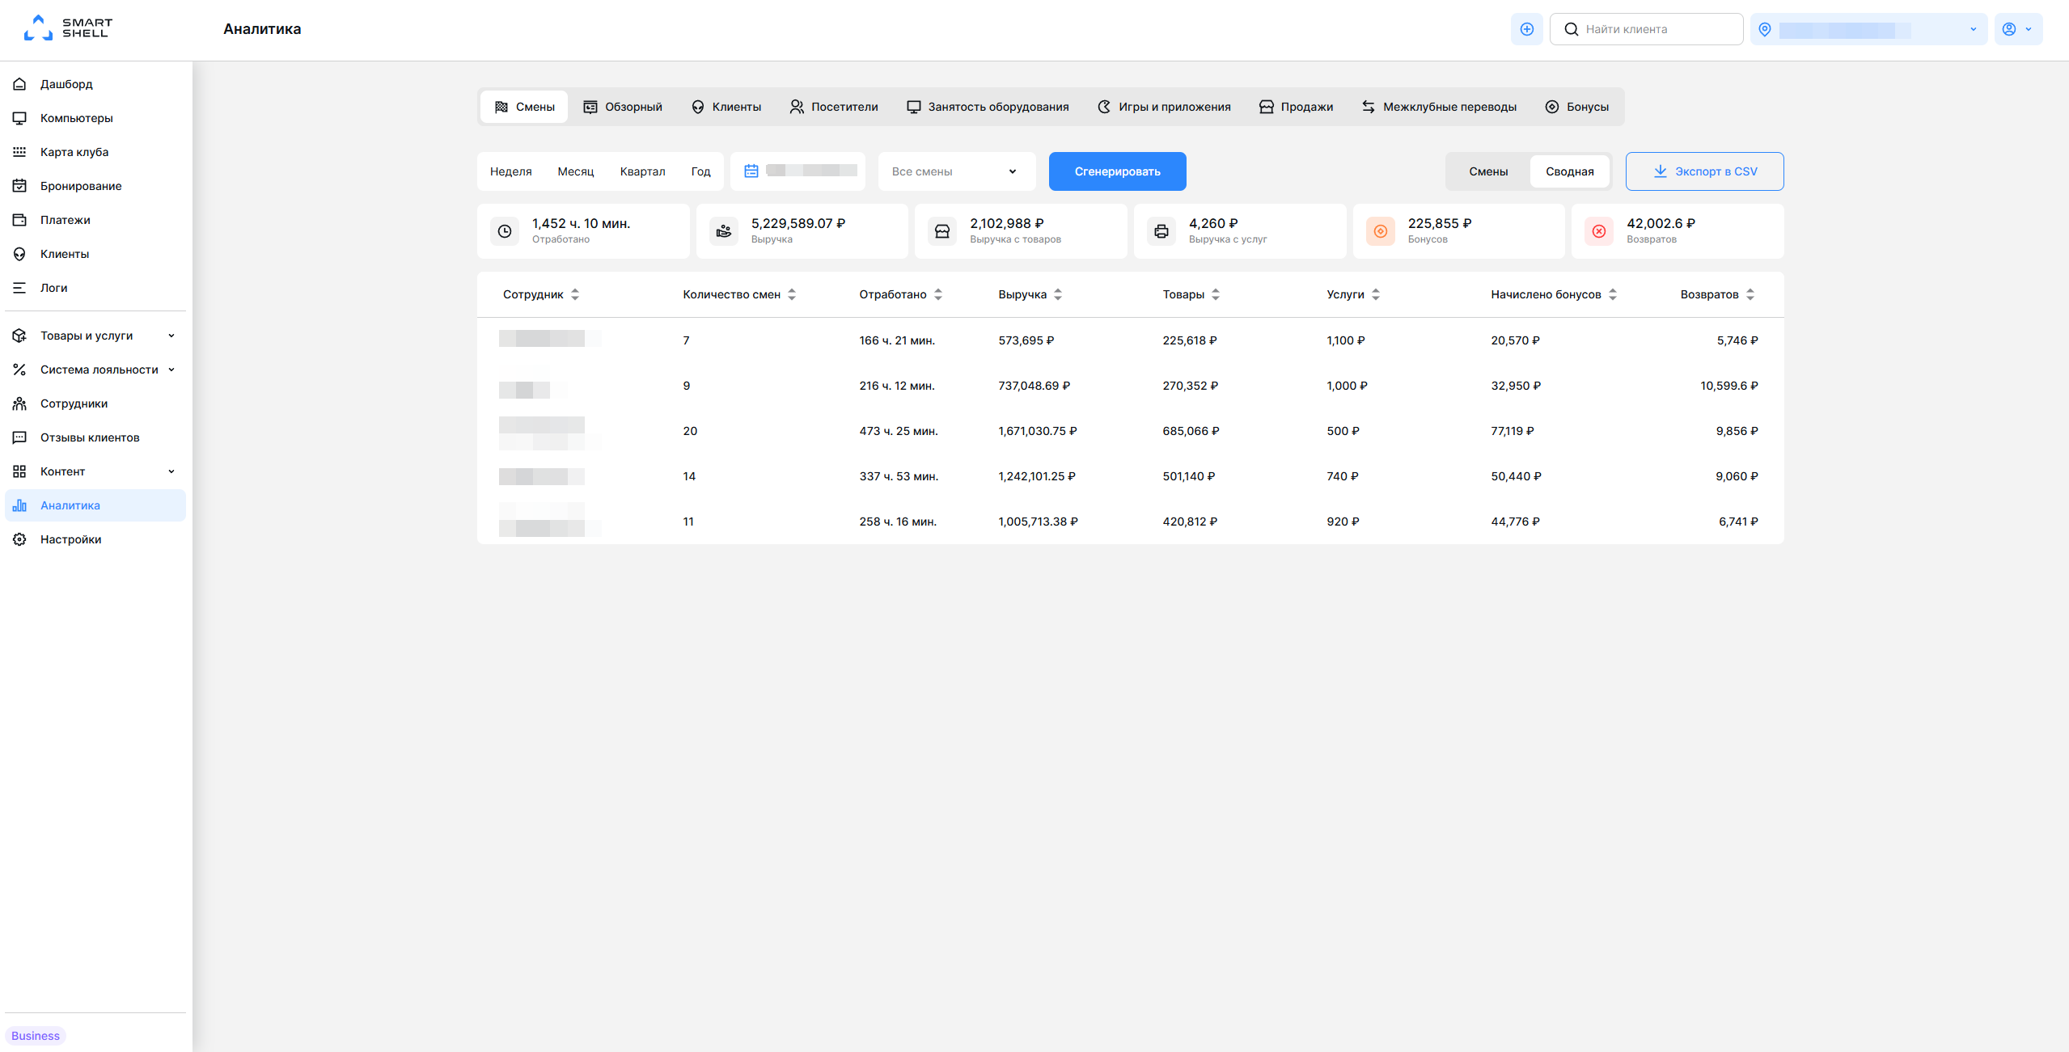The width and height of the screenshot is (2069, 1052).
Task: Click the date range input field
Action: click(x=798, y=171)
